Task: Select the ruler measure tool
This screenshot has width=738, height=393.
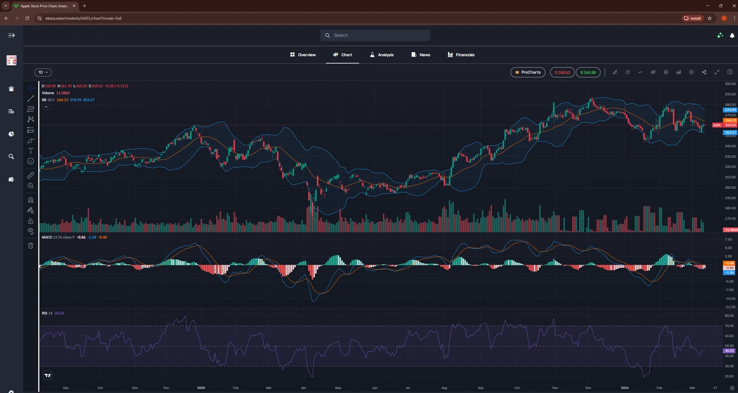Action: point(31,175)
